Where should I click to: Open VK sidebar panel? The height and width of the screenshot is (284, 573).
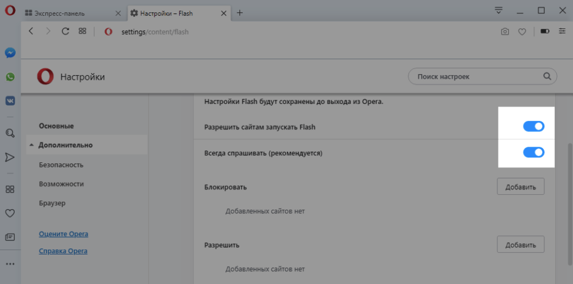coord(10,100)
